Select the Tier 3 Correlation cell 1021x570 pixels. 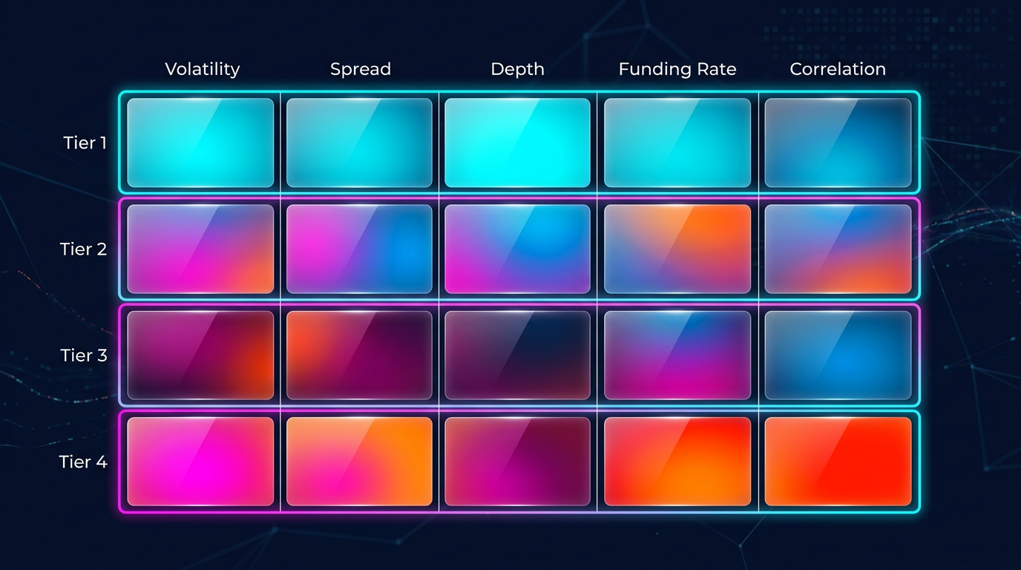(x=838, y=356)
